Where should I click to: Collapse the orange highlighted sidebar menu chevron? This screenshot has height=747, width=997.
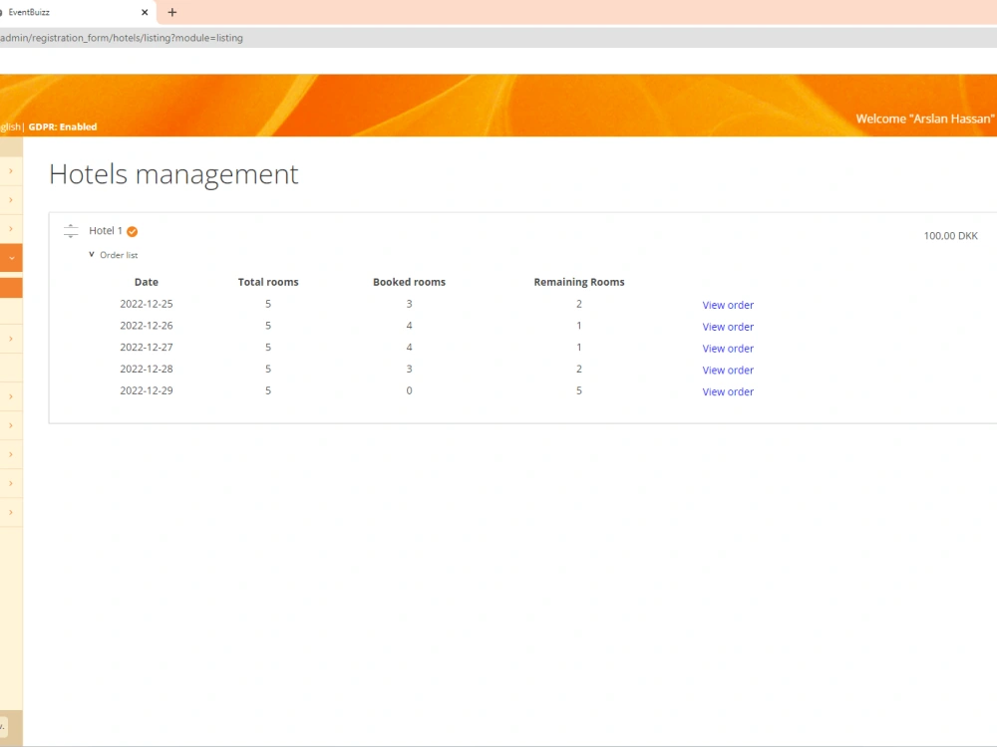tap(11, 258)
